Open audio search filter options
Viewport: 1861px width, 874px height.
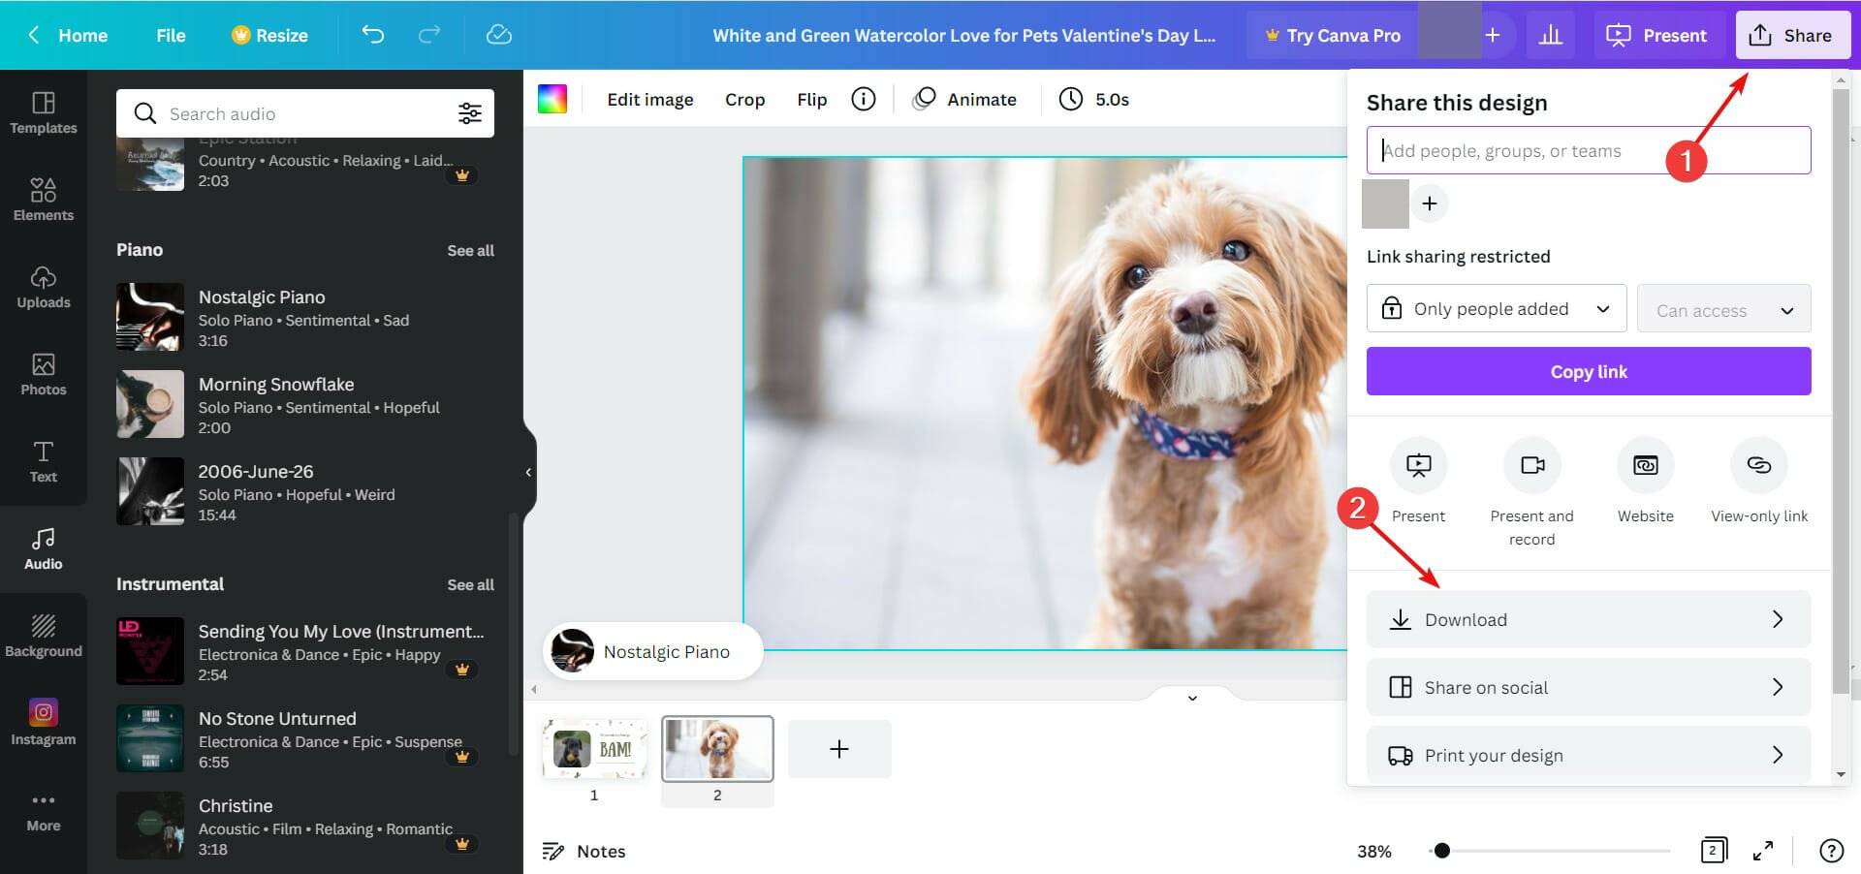(x=470, y=112)
